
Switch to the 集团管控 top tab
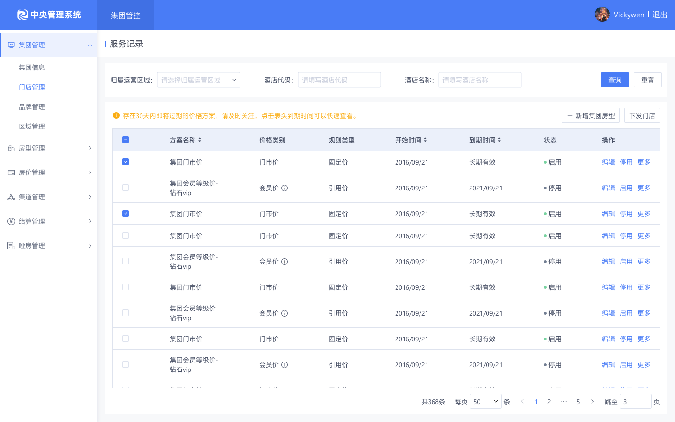click(126, 15)
